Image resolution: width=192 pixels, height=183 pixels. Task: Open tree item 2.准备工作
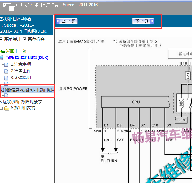tap(21, 71)
